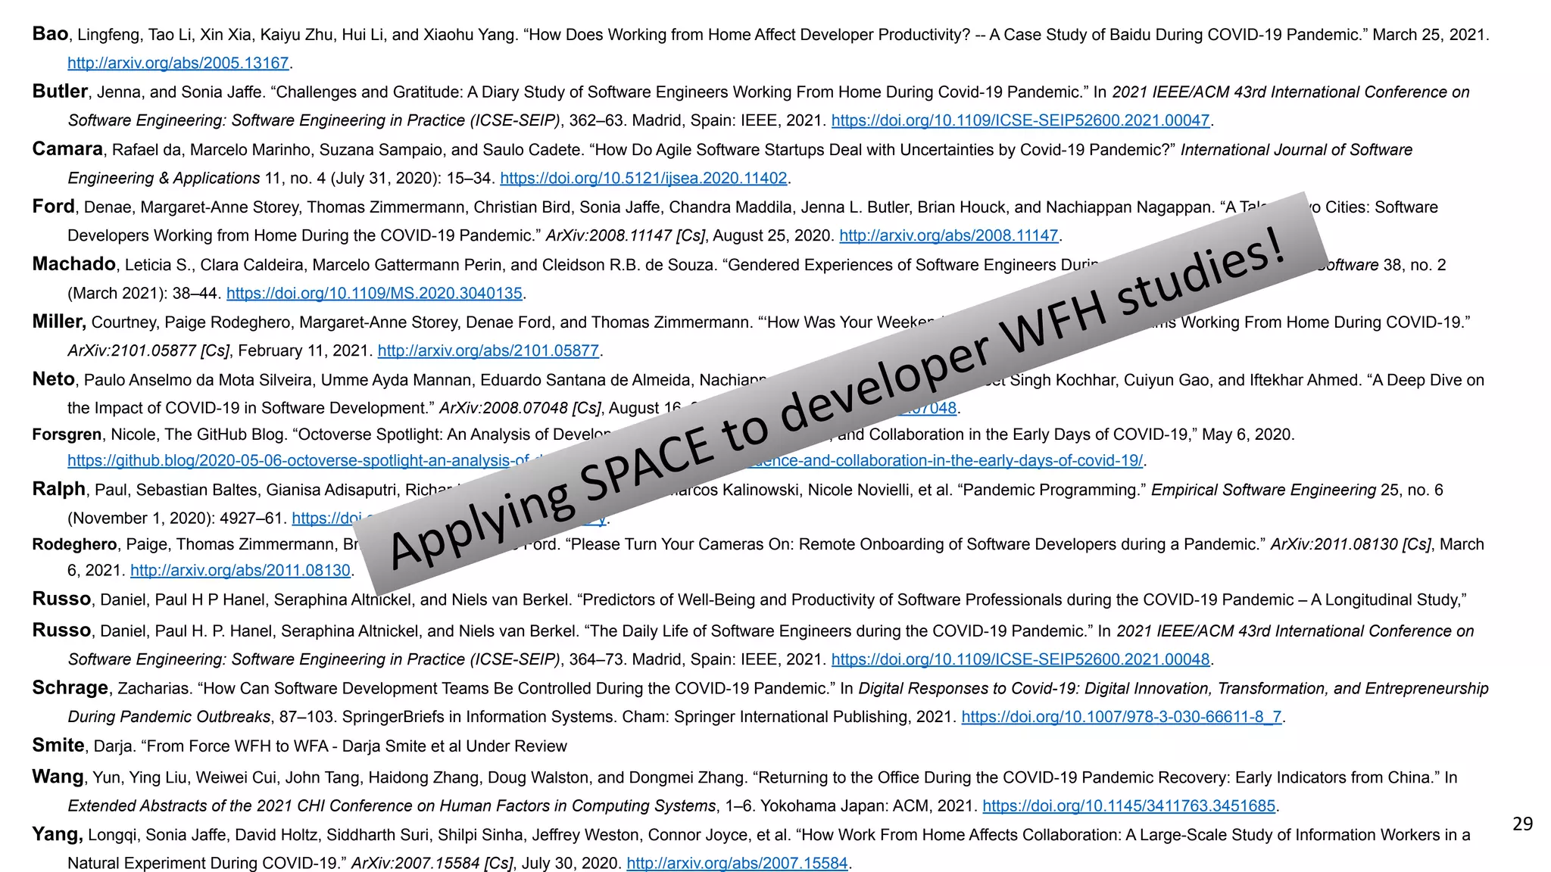This screenshot has height=872, width=1551.
Task: Click the bold author name Ford
Action: (x=53, y=207)
